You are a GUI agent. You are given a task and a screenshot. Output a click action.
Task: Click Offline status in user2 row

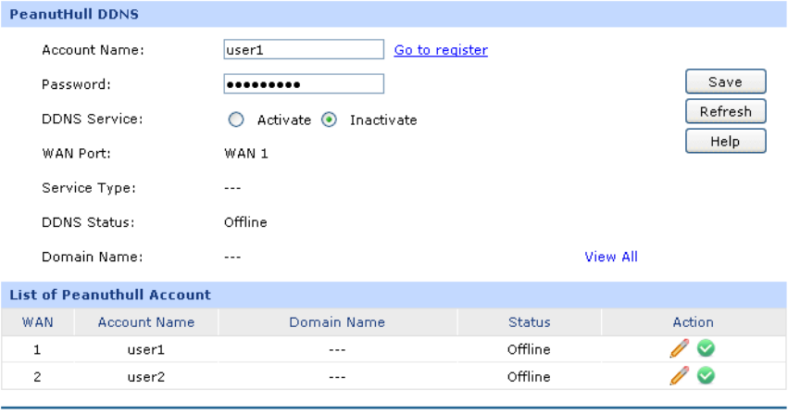pyautogui.click(x=529, y=376)
